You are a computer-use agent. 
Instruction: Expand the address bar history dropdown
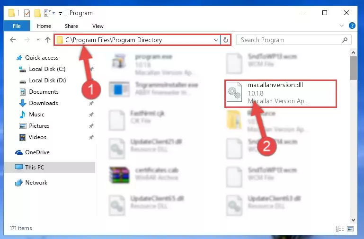tap(216, 40)
